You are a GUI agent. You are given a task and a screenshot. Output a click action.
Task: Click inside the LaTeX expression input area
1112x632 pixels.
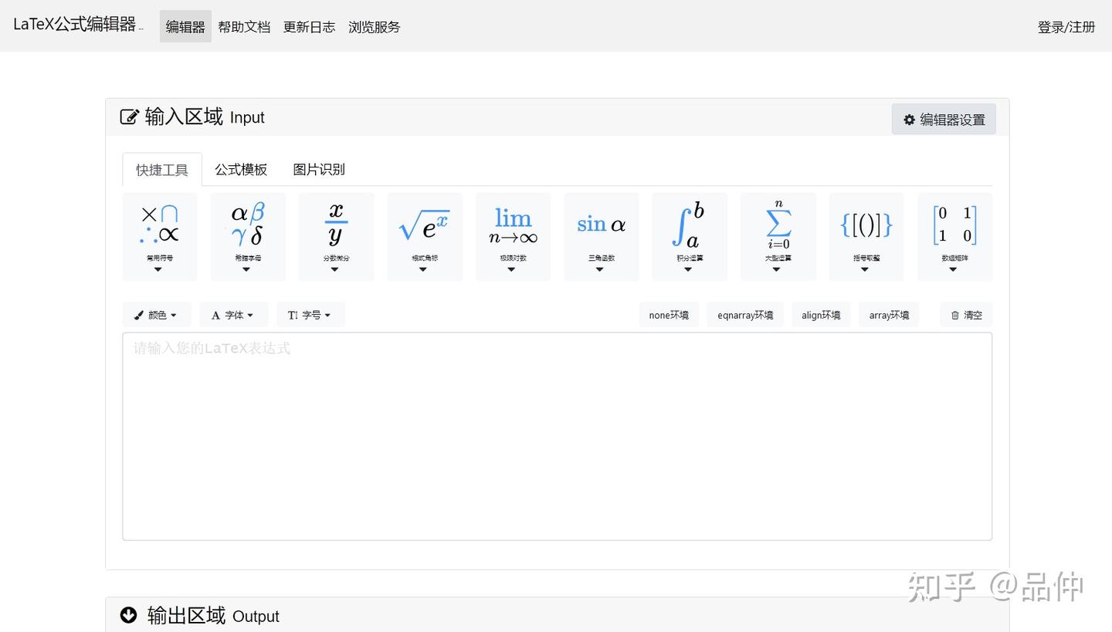[556, 432]
